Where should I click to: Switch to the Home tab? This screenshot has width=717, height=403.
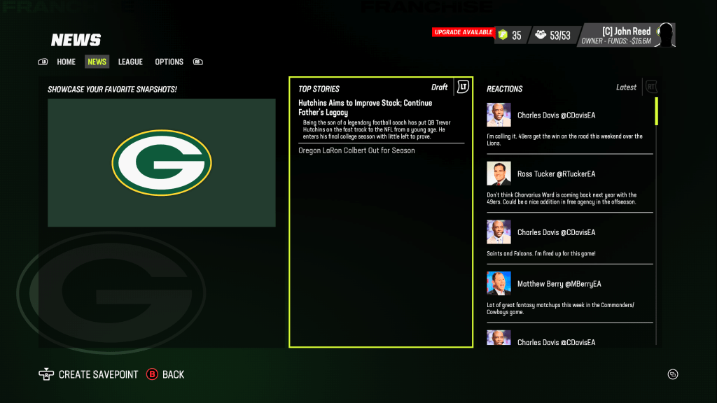click(66, 62)
